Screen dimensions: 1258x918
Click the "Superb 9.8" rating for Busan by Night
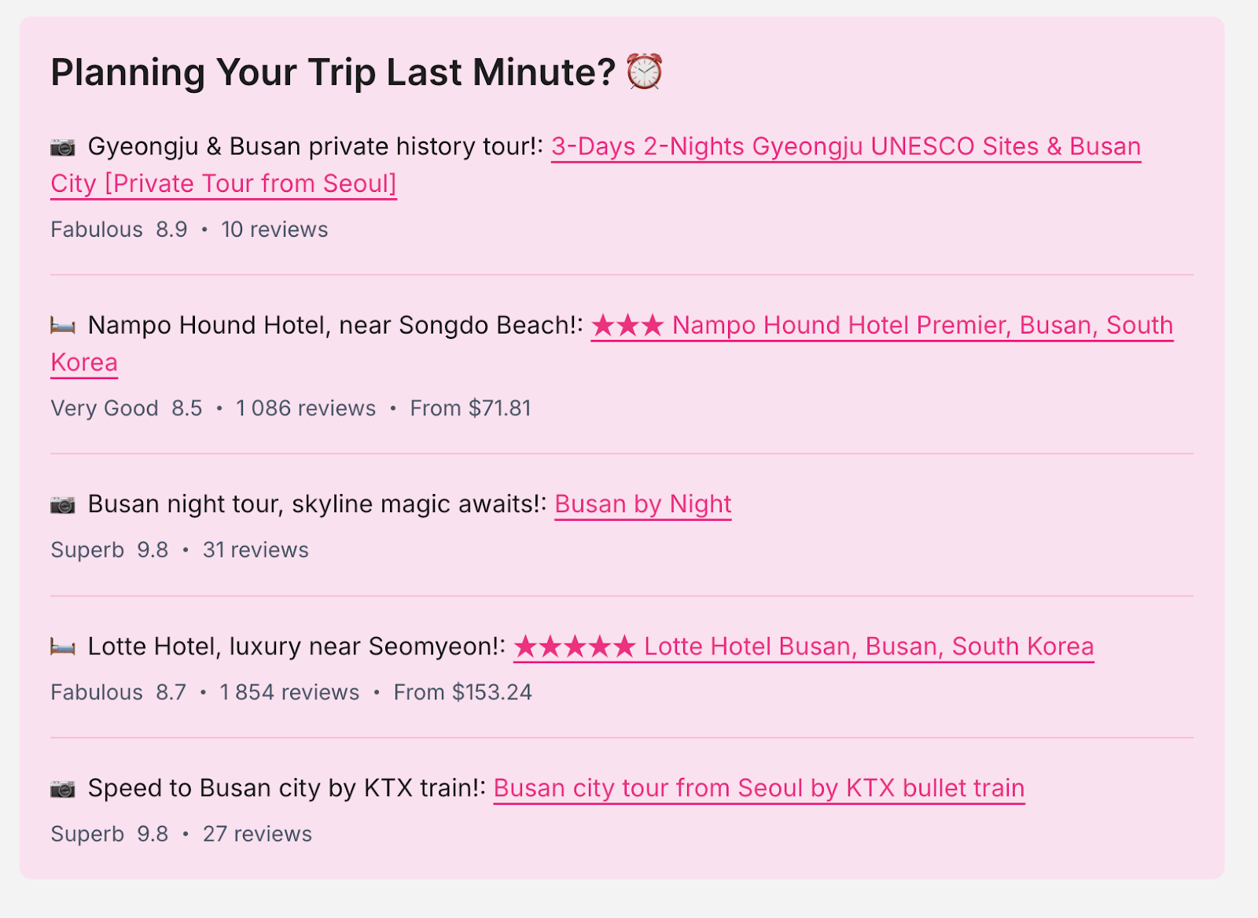click(109, 550)
